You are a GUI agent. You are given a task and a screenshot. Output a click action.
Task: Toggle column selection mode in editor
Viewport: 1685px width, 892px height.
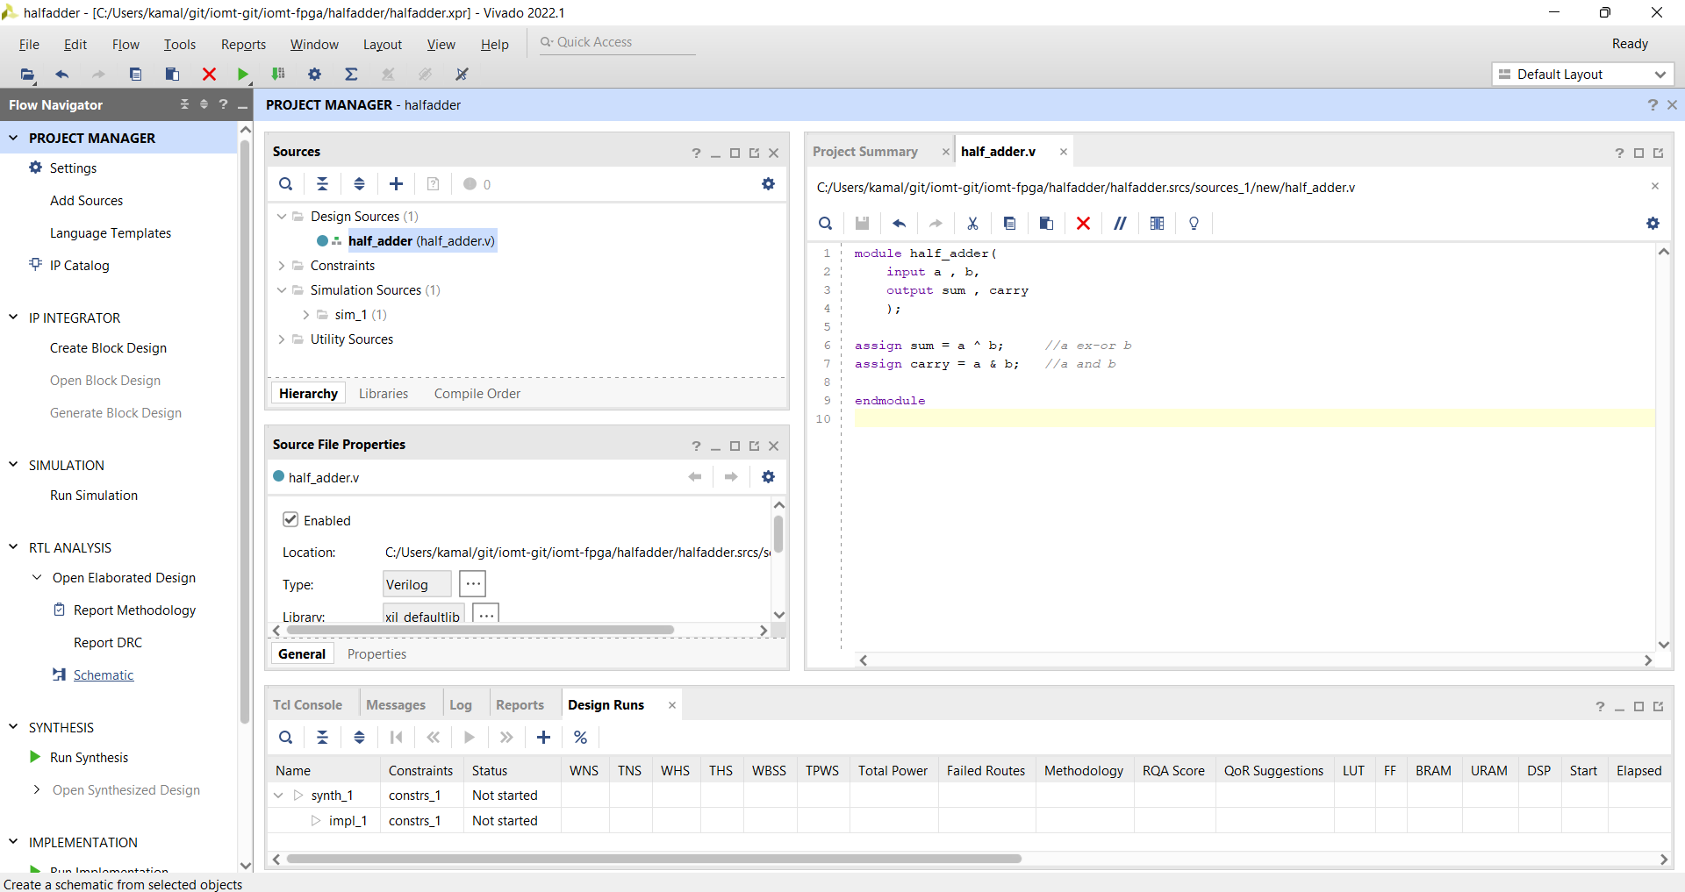(1157, 224)
